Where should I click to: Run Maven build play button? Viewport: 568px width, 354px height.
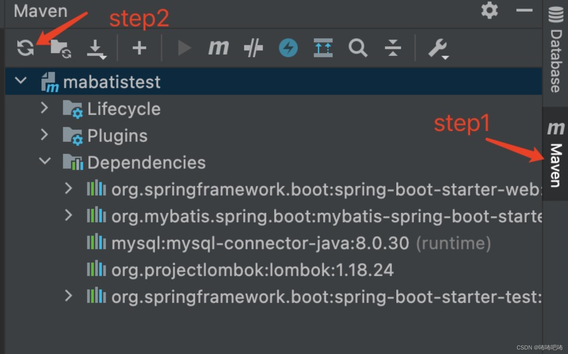click(184, 48)
